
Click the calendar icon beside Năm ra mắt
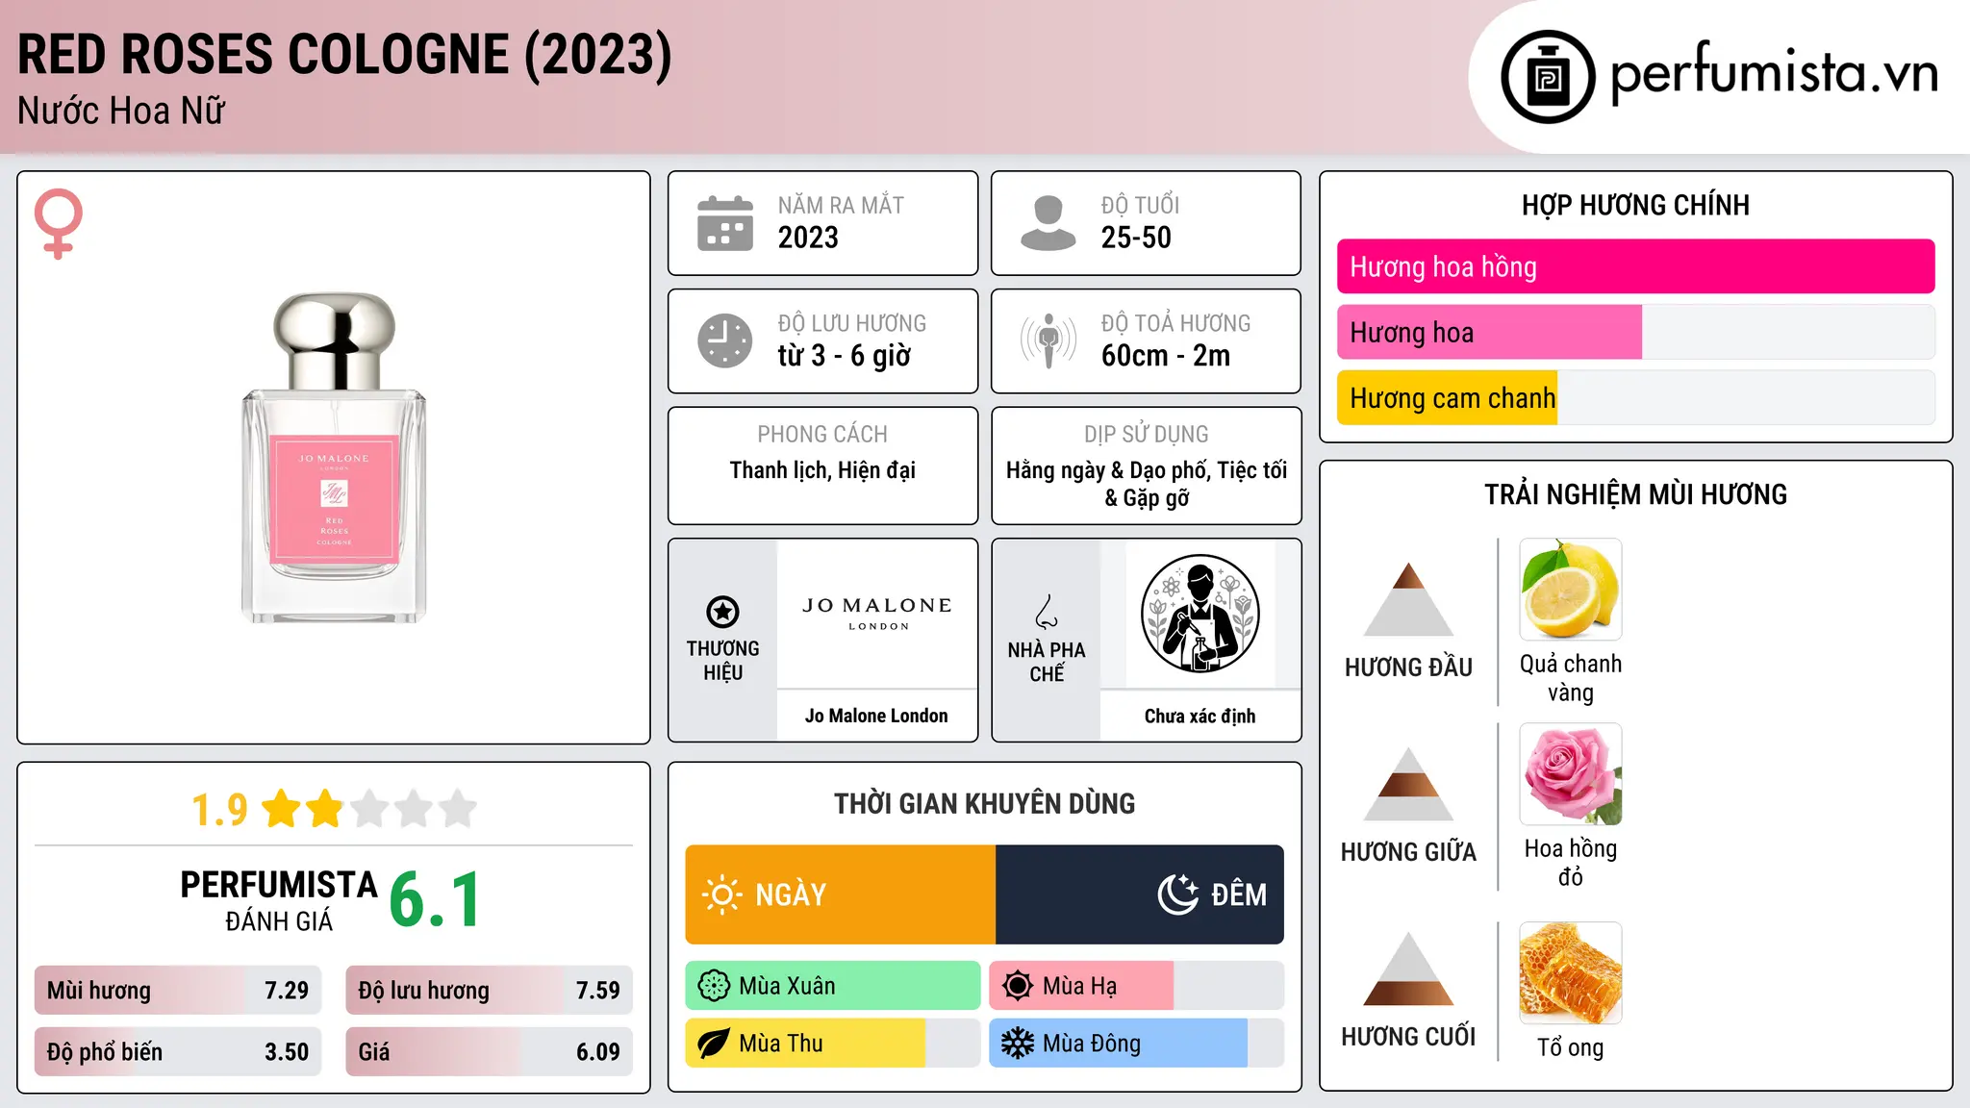pos(725,223)
